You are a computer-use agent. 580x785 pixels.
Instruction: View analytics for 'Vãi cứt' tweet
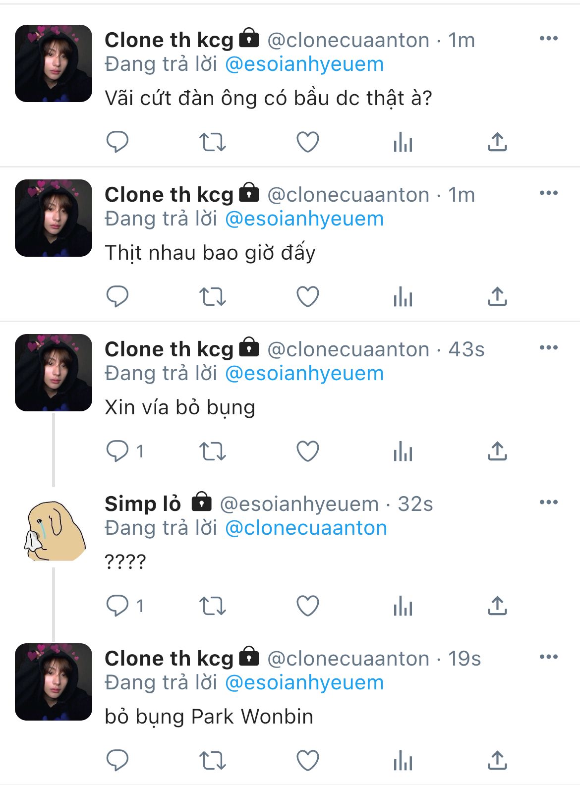tap(403, 142)
